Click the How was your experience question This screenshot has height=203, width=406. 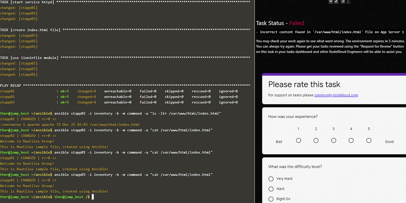point(293,117)
